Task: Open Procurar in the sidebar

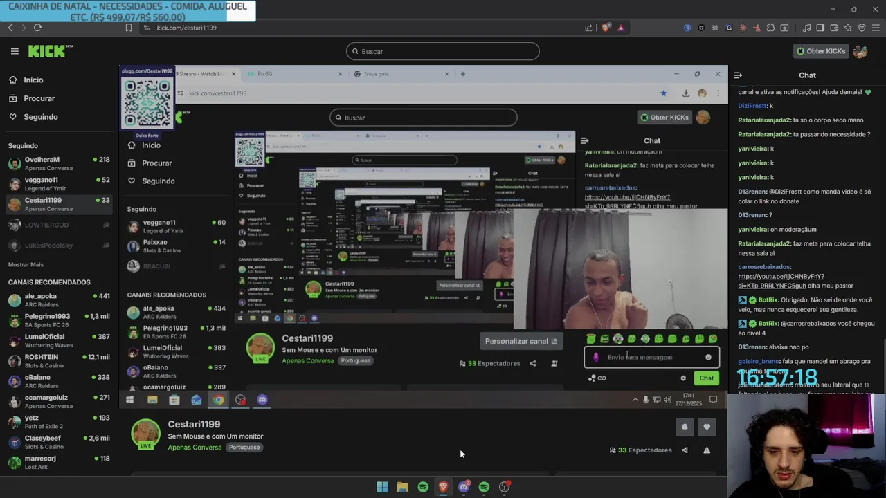Action: [x=59, y=98]
